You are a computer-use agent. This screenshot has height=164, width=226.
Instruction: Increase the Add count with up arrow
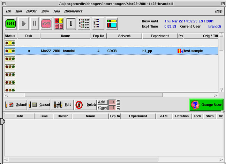[118, 101]
